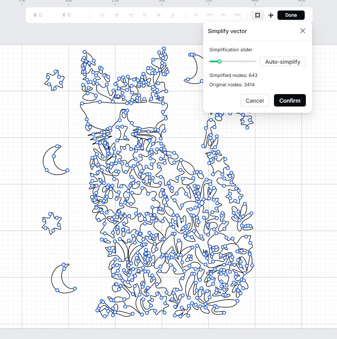Click the 'Simplify vector' dialog title
337x339 pixels.
point(227,31)
